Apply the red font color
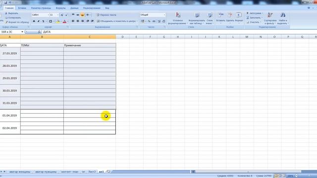This screenshot has height=178, width=317. pos(64,21)
